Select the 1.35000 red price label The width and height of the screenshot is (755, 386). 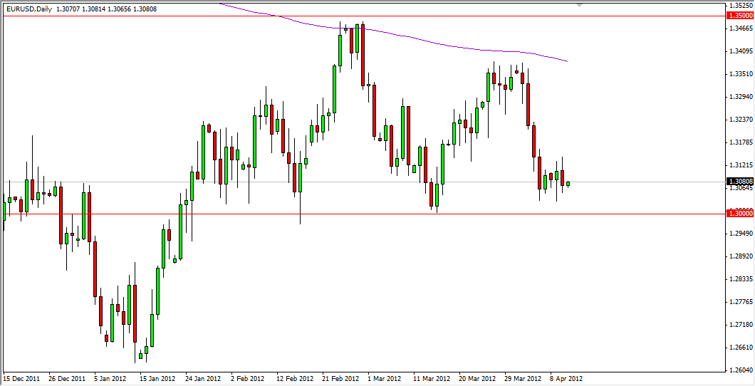click(739, 15)
